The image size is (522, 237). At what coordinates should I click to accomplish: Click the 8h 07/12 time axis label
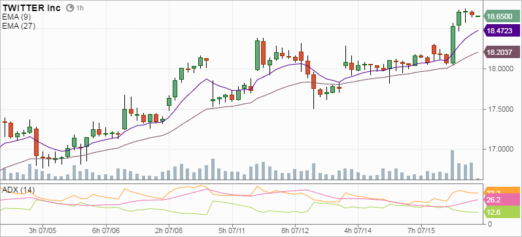tap(295, 230)
